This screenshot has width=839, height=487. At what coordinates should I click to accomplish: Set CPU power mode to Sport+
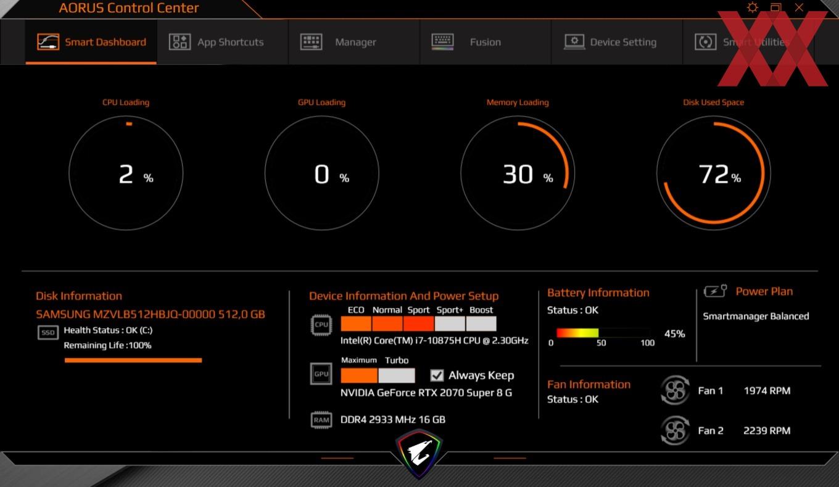pos(450,323)
